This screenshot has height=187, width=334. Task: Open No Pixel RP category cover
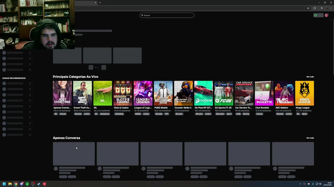click(x=204, y=93)
